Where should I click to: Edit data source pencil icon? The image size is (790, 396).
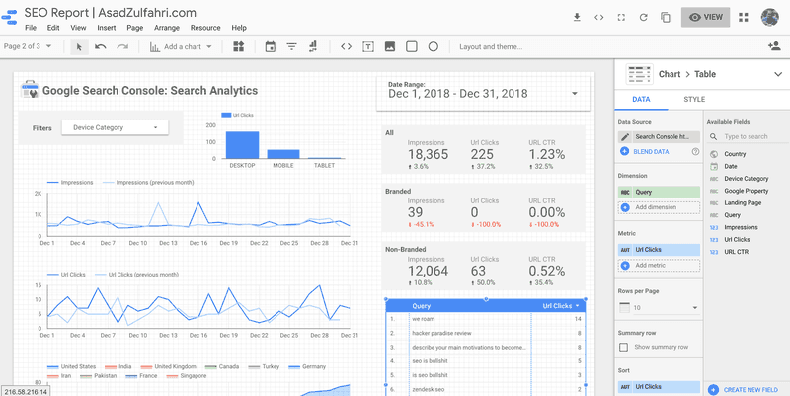pyautogui.click(x=625, y=137)
